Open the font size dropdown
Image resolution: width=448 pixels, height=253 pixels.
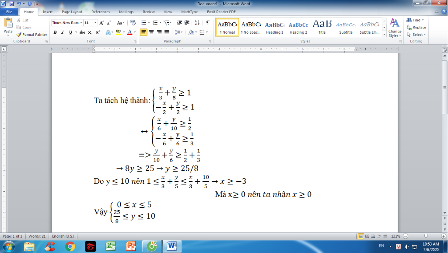(95, 23)
